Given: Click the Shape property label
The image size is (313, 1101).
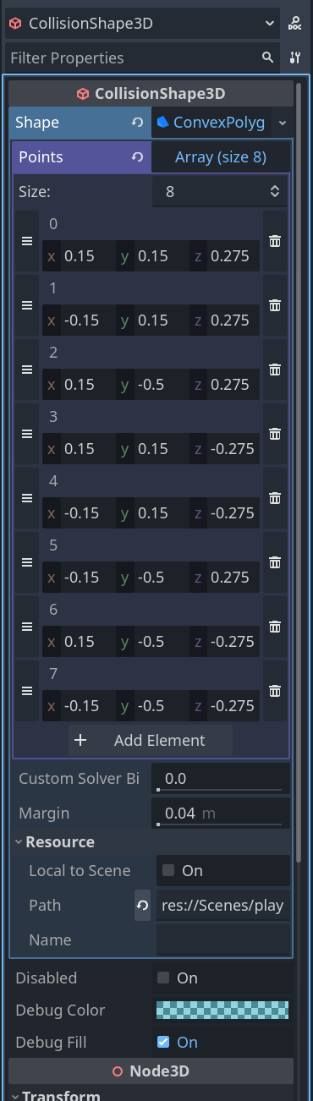Looking at the screenshot, I should pyautogui.click(x=37, y=123).
